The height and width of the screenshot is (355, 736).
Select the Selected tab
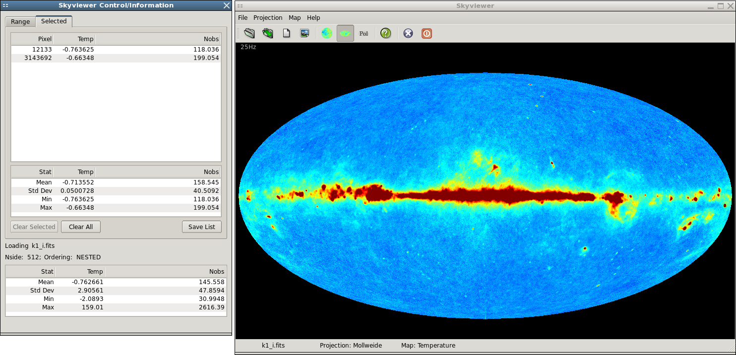click(x=54, y=21)
